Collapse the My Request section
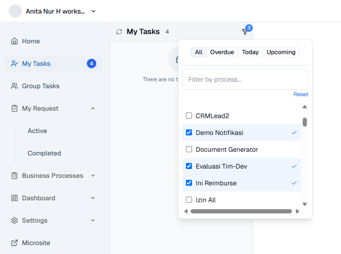This screenshot has height=254, width=341. click(x=93, y=108)
